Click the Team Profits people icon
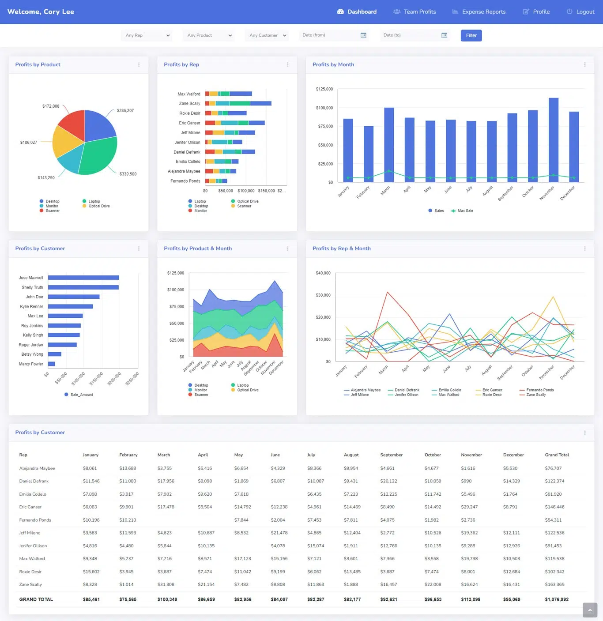This screenshot has width=603, height=621. [396, 12]
